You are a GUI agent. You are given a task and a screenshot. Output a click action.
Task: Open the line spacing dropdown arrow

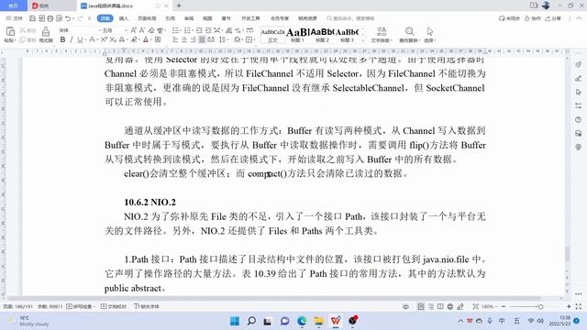click(x=227, y=39)
